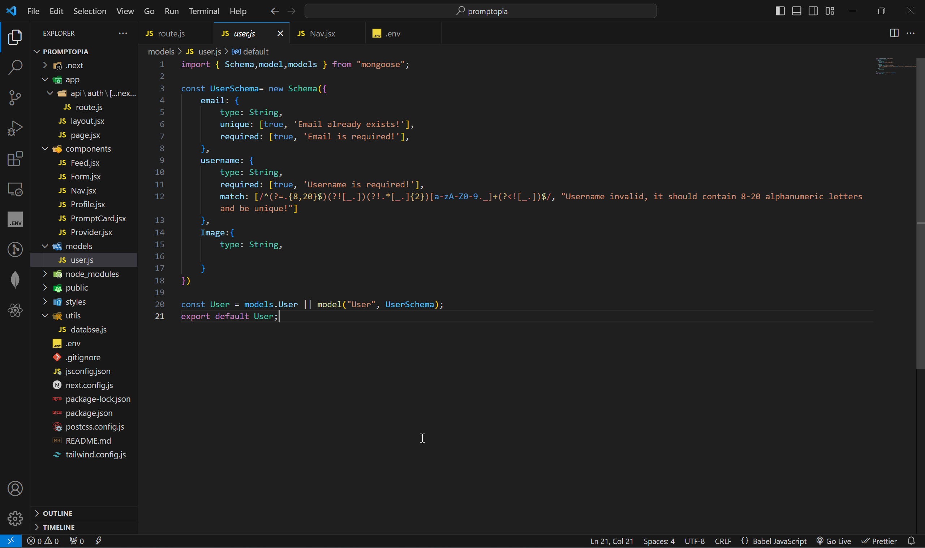925x548 pixels.
Task: Click the Prettier formatter status bar item
Action: click(879, 541)
